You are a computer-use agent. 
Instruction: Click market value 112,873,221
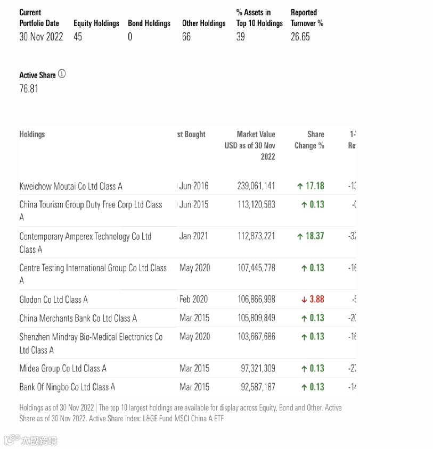256,236
